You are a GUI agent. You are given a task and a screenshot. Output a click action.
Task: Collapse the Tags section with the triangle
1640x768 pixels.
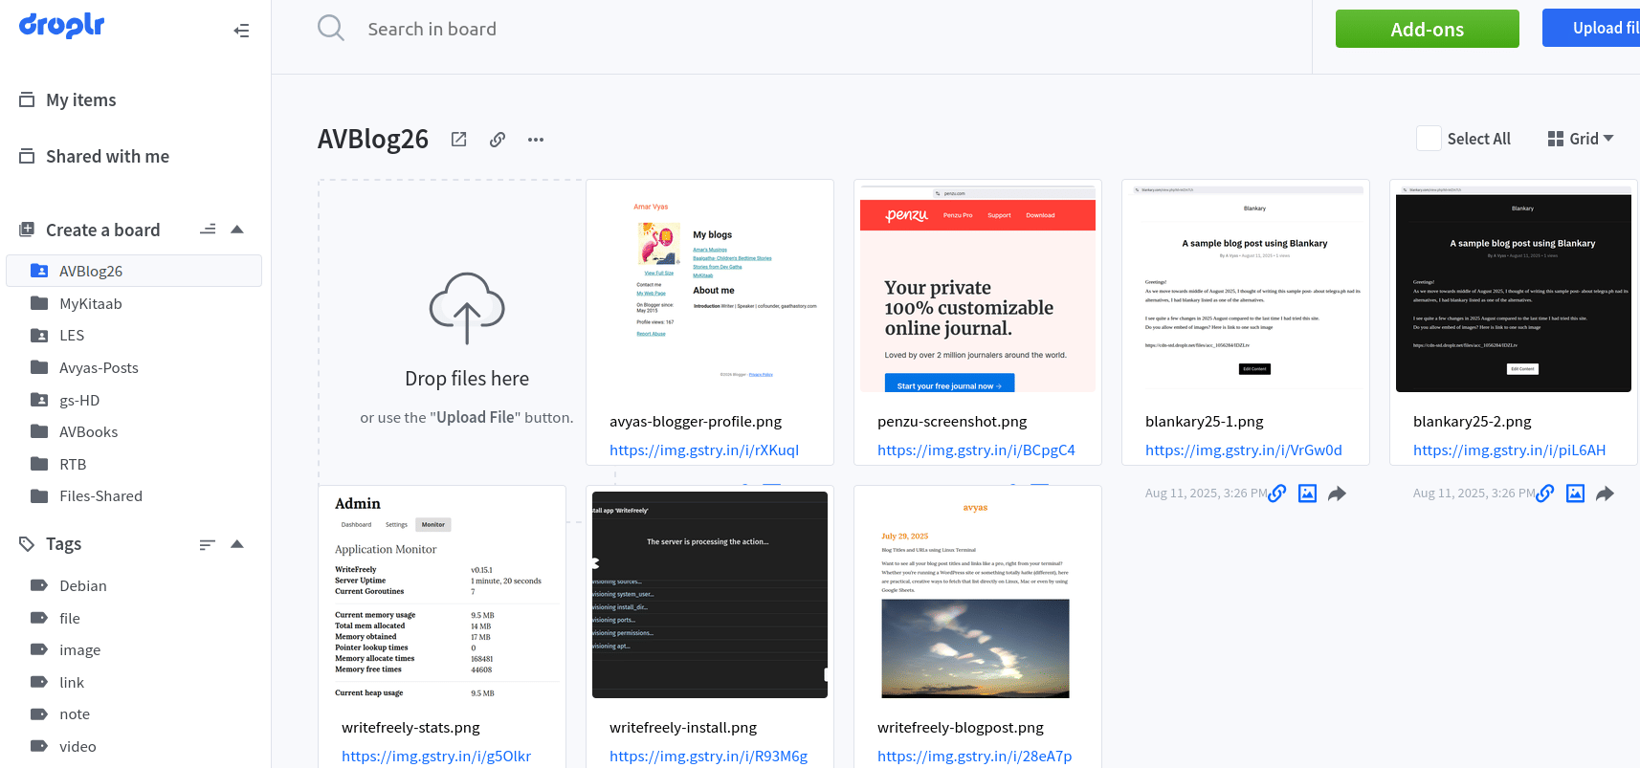pos(237,544)
